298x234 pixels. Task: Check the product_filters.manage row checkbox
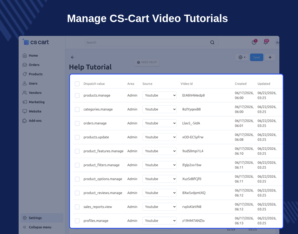pyautogui.click(x=77, y=165)
